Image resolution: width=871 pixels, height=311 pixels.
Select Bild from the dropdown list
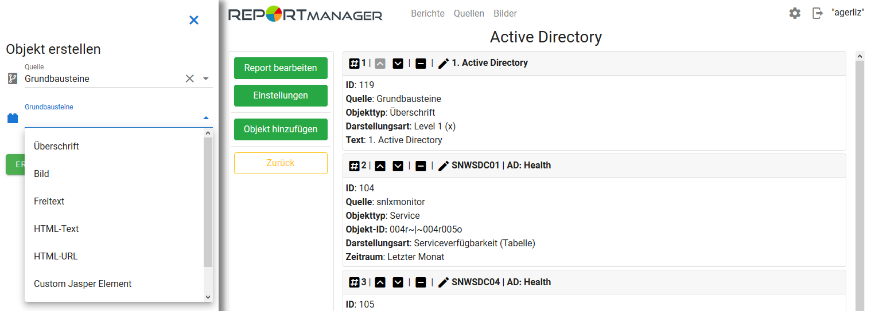114,174
